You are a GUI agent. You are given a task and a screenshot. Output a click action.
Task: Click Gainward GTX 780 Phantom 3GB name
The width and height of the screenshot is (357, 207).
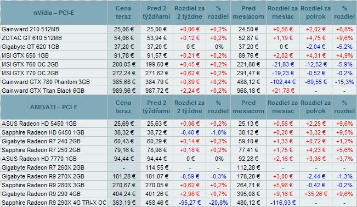pos(46,82)
